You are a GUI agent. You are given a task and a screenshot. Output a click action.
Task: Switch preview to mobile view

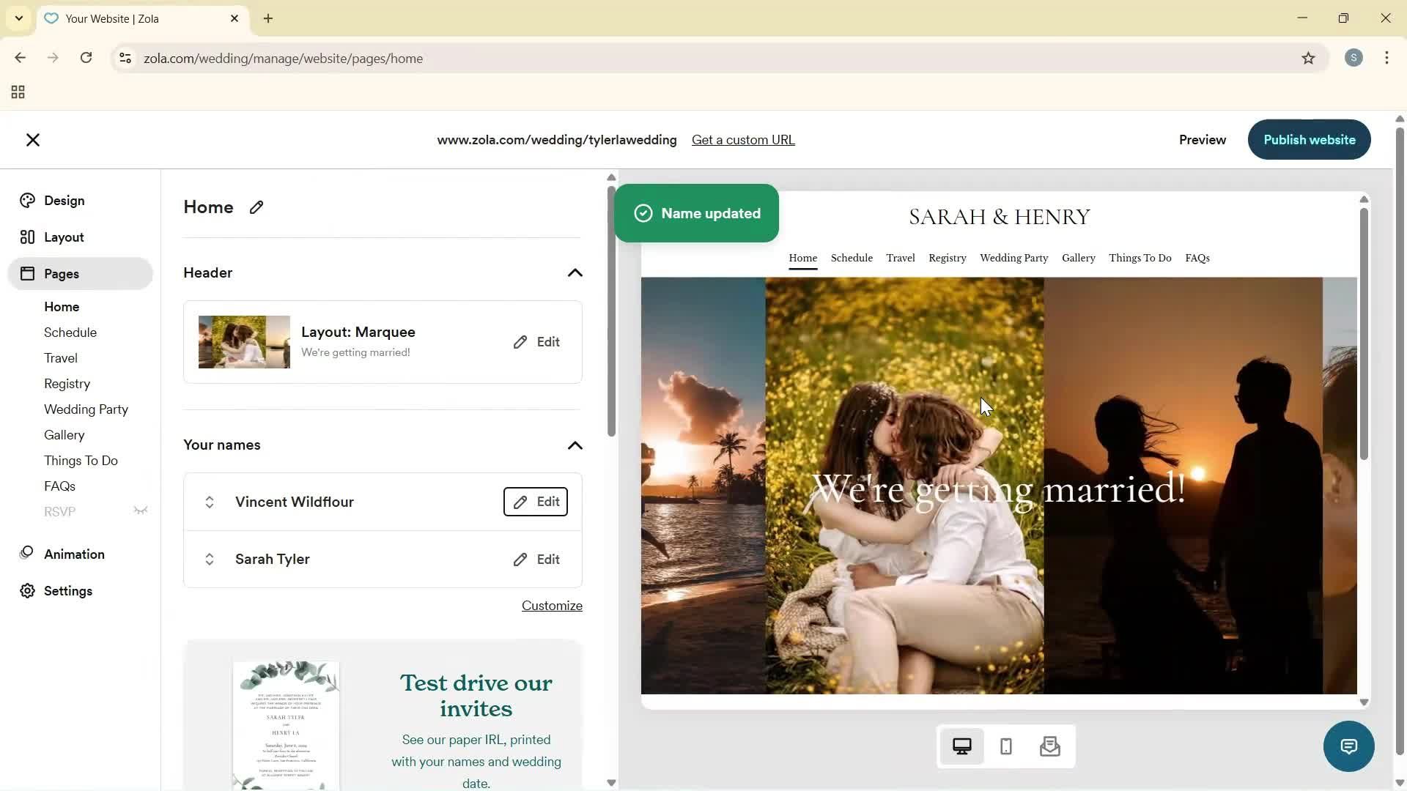coord(1005,746)
